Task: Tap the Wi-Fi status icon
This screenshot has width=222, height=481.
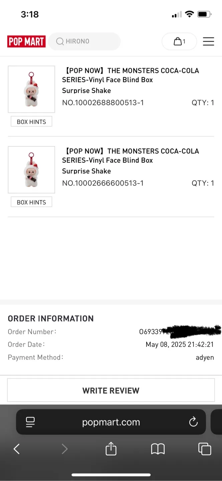Action: pos(190,14)
